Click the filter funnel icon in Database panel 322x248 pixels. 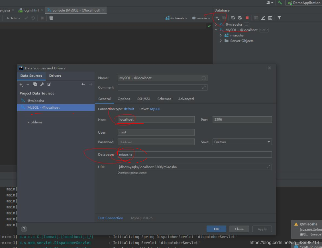point(279,18)
